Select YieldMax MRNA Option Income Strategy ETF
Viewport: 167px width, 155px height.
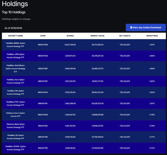point(15,45)
